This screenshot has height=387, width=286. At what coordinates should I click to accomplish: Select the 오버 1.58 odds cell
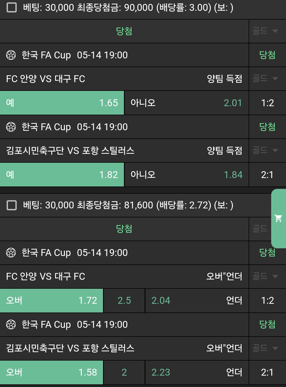(51, 372)
